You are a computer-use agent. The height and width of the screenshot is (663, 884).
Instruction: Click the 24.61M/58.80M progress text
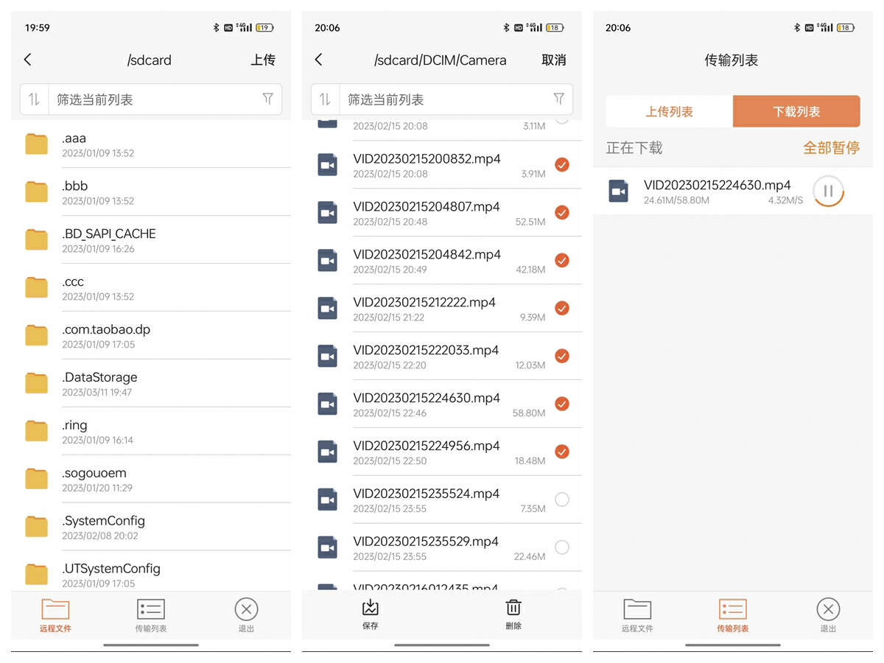676,200
